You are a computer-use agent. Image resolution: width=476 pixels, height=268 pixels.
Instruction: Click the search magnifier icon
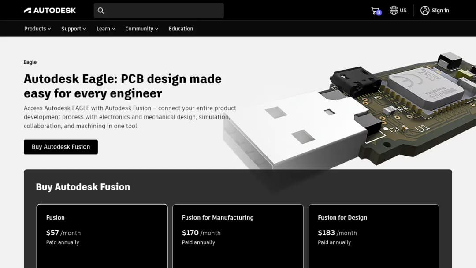pyautogui.click(x=101, y=11)
